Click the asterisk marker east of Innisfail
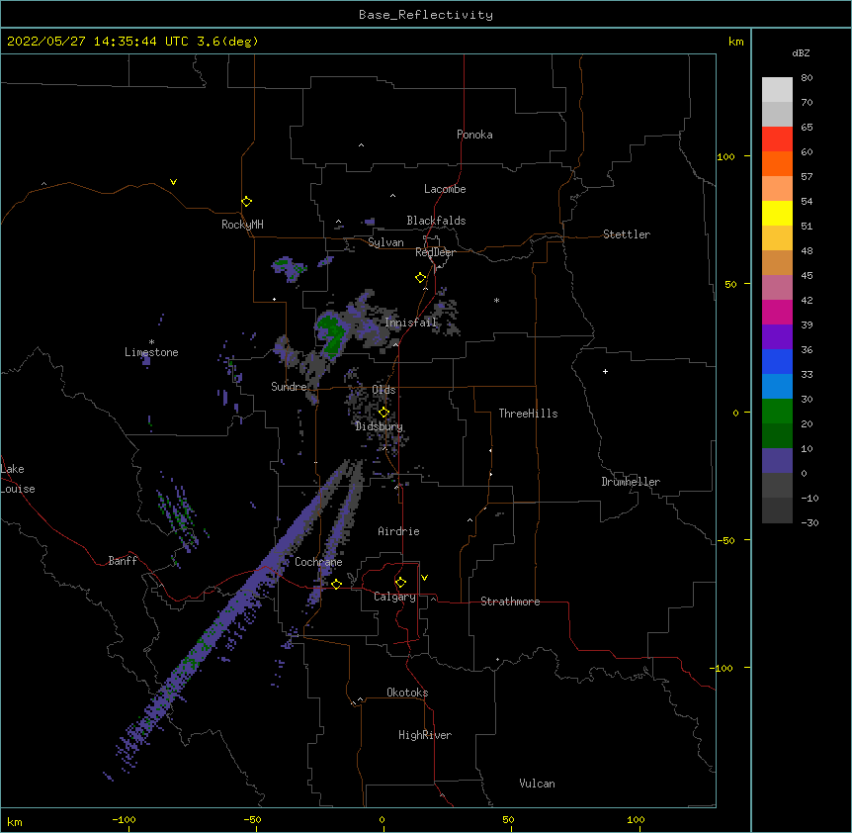Viewport: 852px width, 833px height. tap(496, 300)
